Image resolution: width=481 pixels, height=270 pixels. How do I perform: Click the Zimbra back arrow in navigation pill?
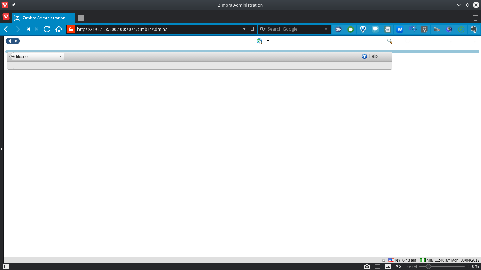tap(10, 41)
